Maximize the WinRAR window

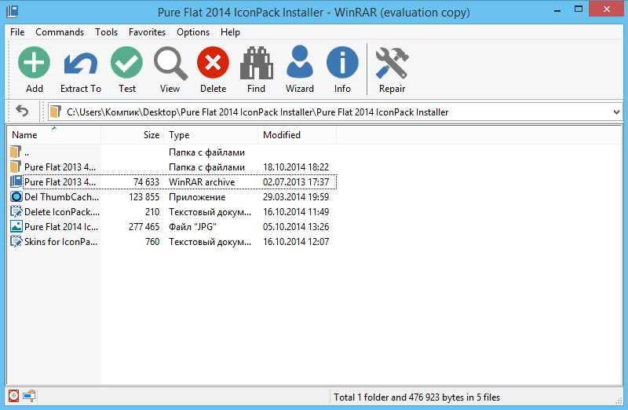[x=579, y=9]
